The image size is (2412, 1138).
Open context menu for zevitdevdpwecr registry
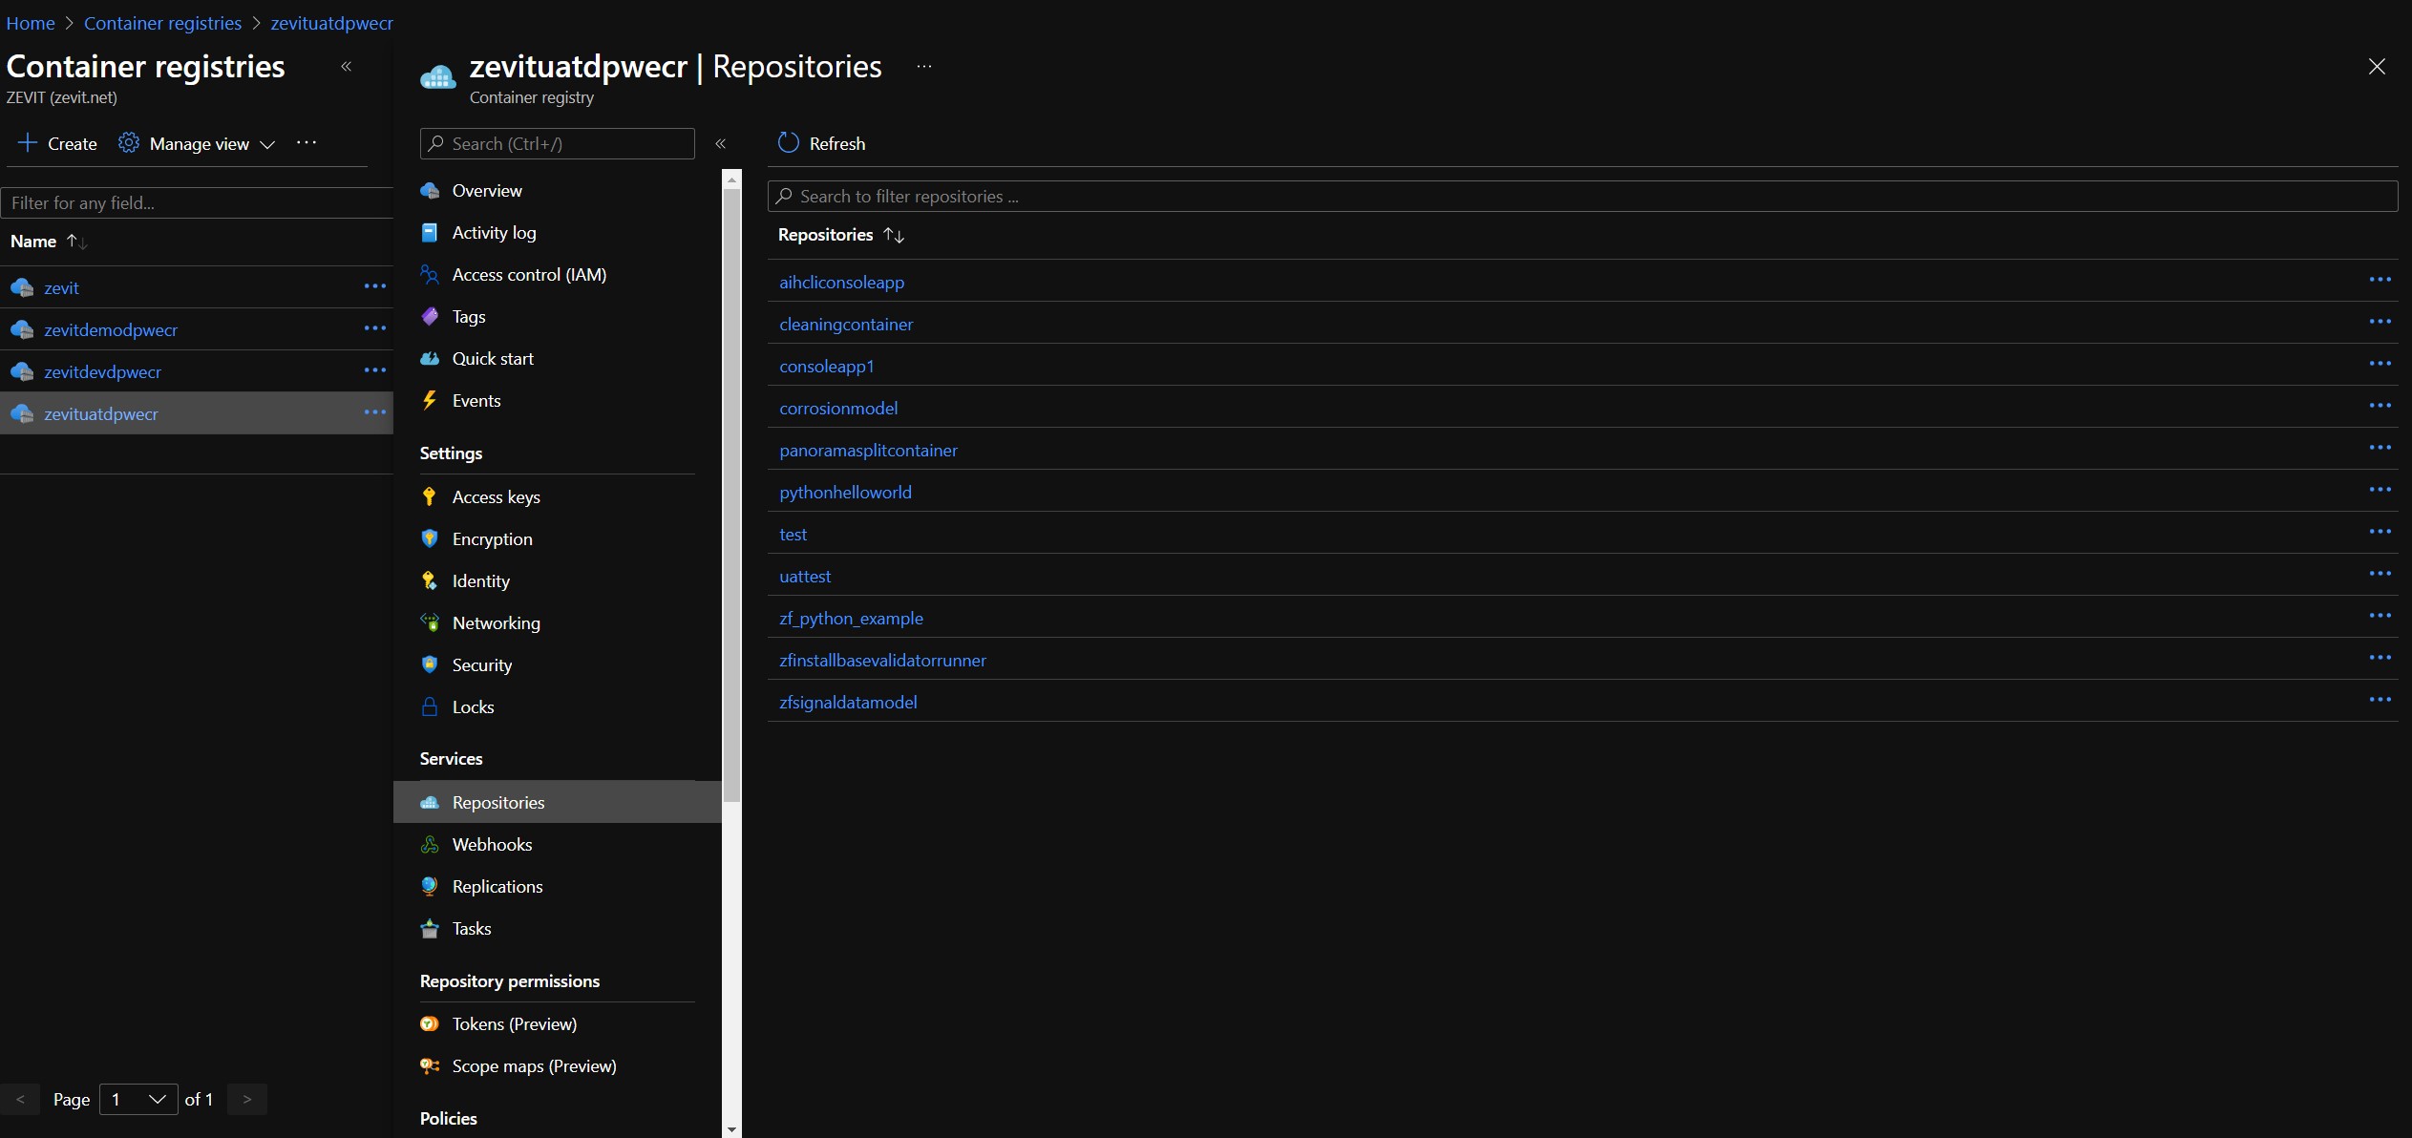click(x=375, y=370)
